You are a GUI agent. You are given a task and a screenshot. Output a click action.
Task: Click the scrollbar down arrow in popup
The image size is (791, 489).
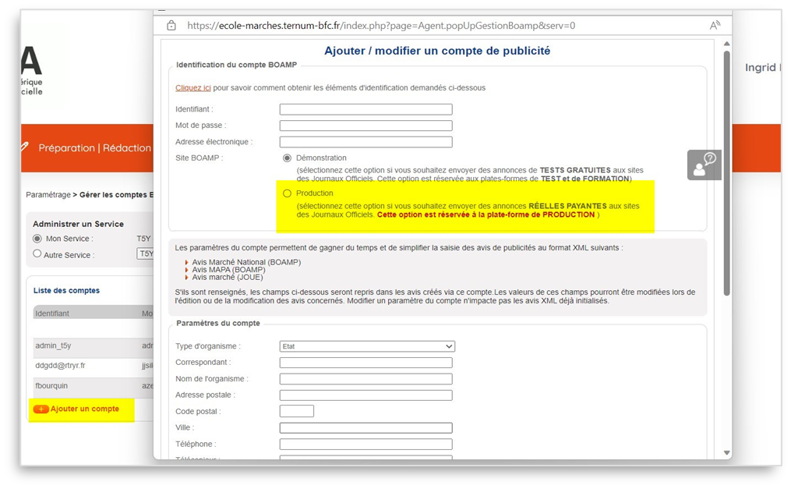[x=726, y=452]
